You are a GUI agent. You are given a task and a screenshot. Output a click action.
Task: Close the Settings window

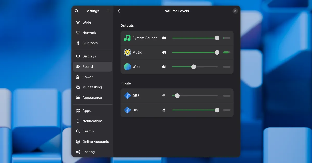[x=235, y=11]
